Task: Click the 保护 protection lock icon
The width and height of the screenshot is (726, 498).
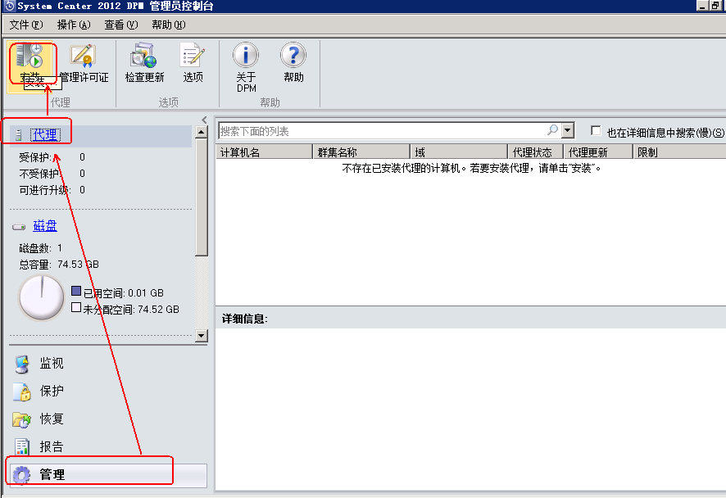Action: point(22,392)
